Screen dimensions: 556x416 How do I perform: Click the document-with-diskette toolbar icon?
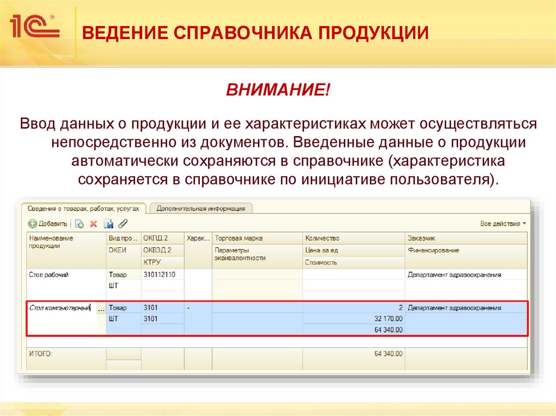point(109,223)
